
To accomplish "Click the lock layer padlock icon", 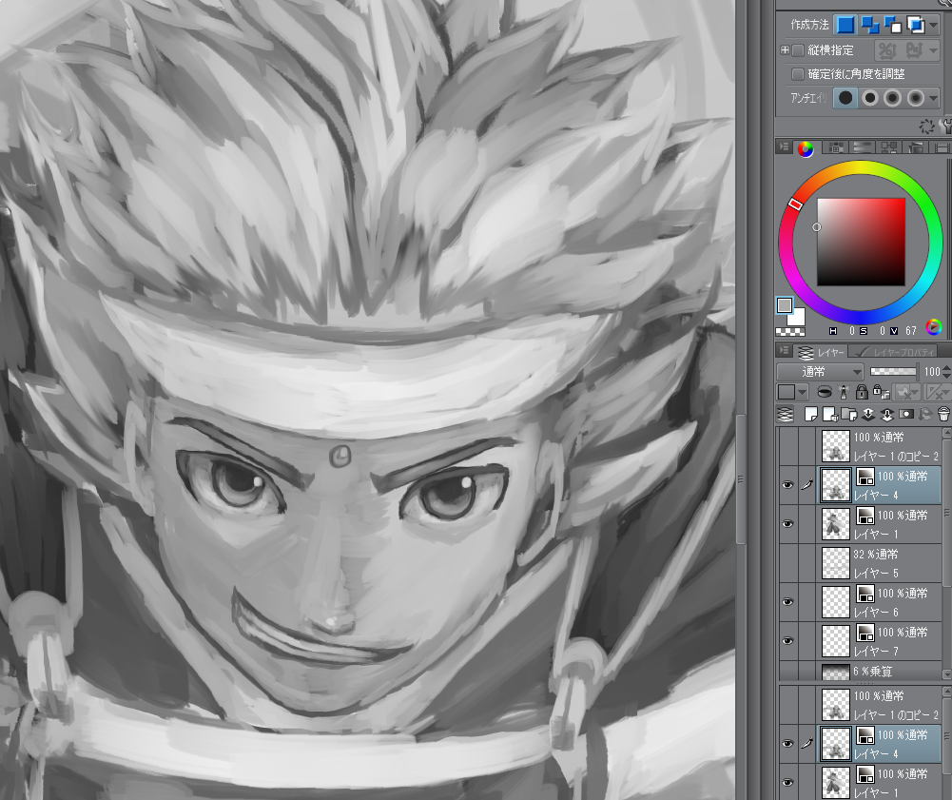I will (x=861, y=392).
